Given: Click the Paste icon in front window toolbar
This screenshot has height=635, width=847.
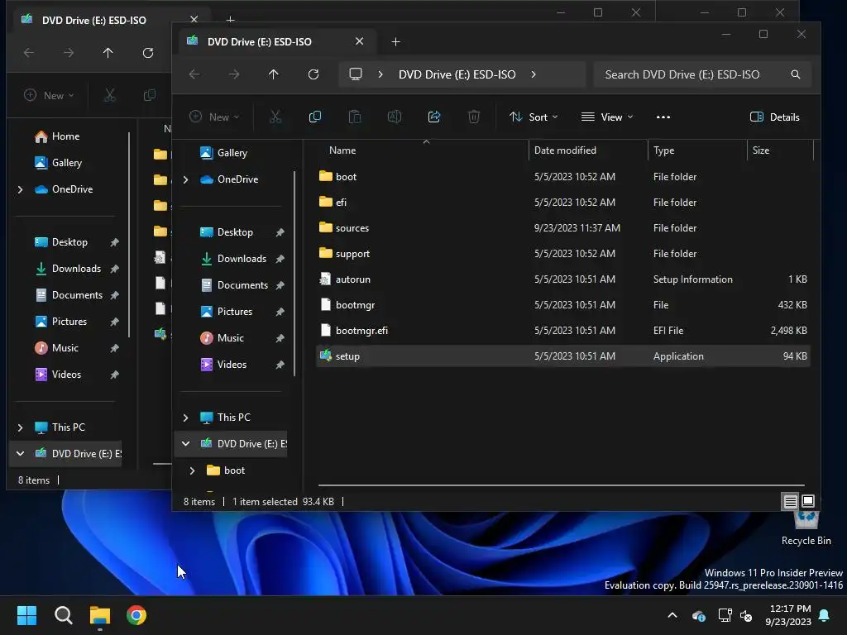Looking at the screenshot, I should pyautogui.click(x=355, y=117).
